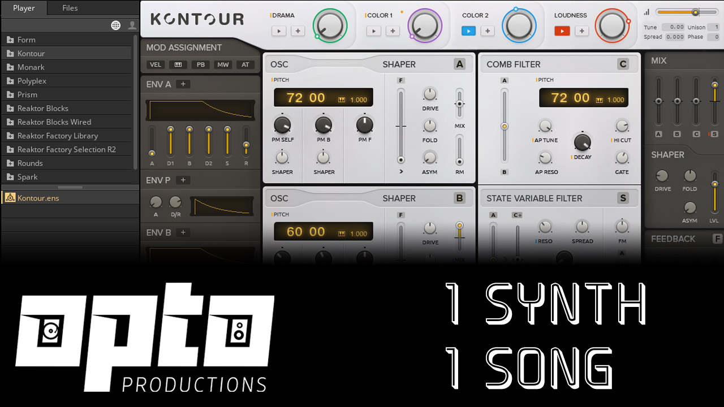The height and width of the screenshot is (407, 724).
Task: Select VEL mod assignment source
Action: (x=156, y=65)
